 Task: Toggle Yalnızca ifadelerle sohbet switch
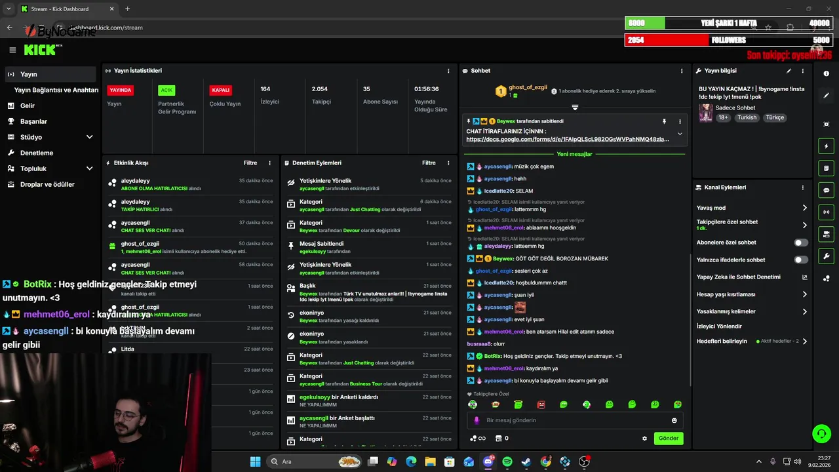801,260
